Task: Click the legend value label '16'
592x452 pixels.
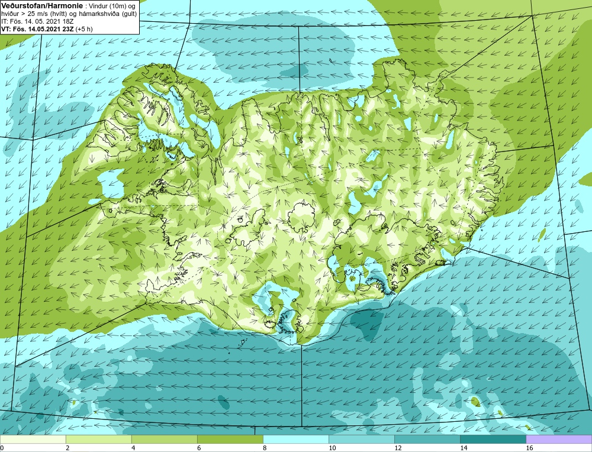Action: click(x=529, y=448)
